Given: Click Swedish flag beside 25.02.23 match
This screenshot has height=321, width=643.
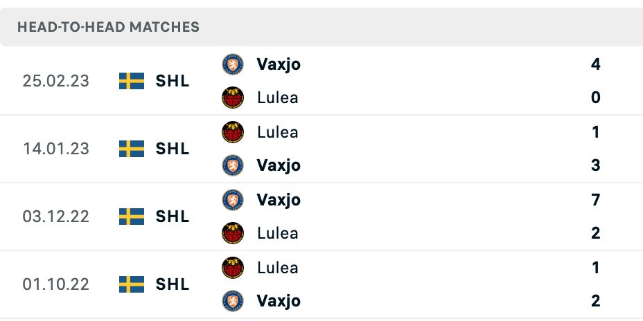Looking at the screenshot, I should (x=132, y=81).
